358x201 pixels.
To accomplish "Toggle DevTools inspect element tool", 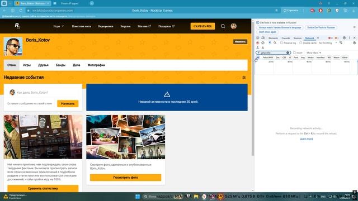I will (x=258, y=38).
